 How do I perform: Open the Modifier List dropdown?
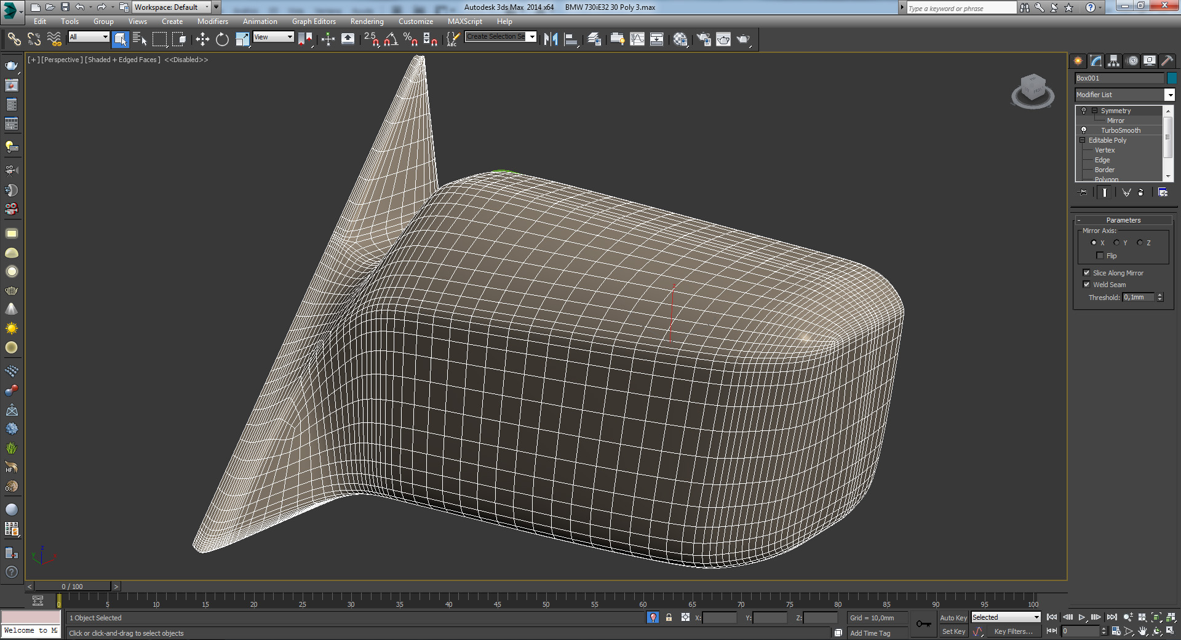coord(1169,95)
